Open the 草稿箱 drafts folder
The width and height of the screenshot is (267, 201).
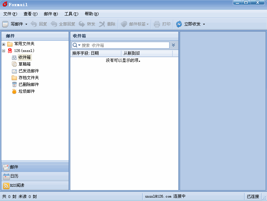[24, 64]
